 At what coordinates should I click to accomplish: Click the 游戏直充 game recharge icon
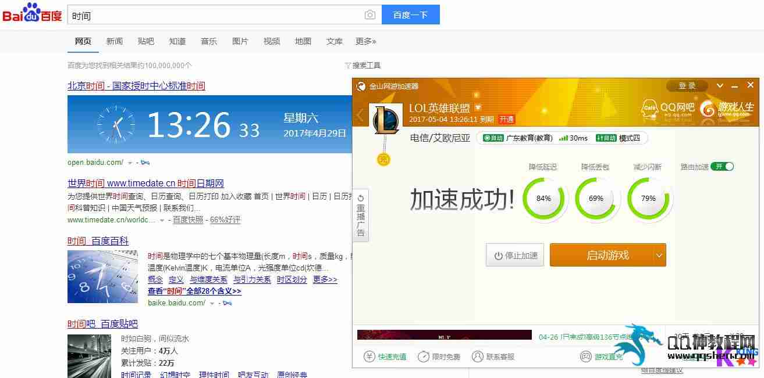click(585, 357)
